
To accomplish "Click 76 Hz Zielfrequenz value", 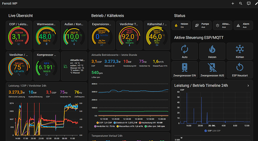I will 78,92.
